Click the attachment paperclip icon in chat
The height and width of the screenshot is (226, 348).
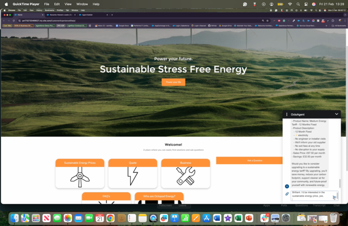(287, 194)
